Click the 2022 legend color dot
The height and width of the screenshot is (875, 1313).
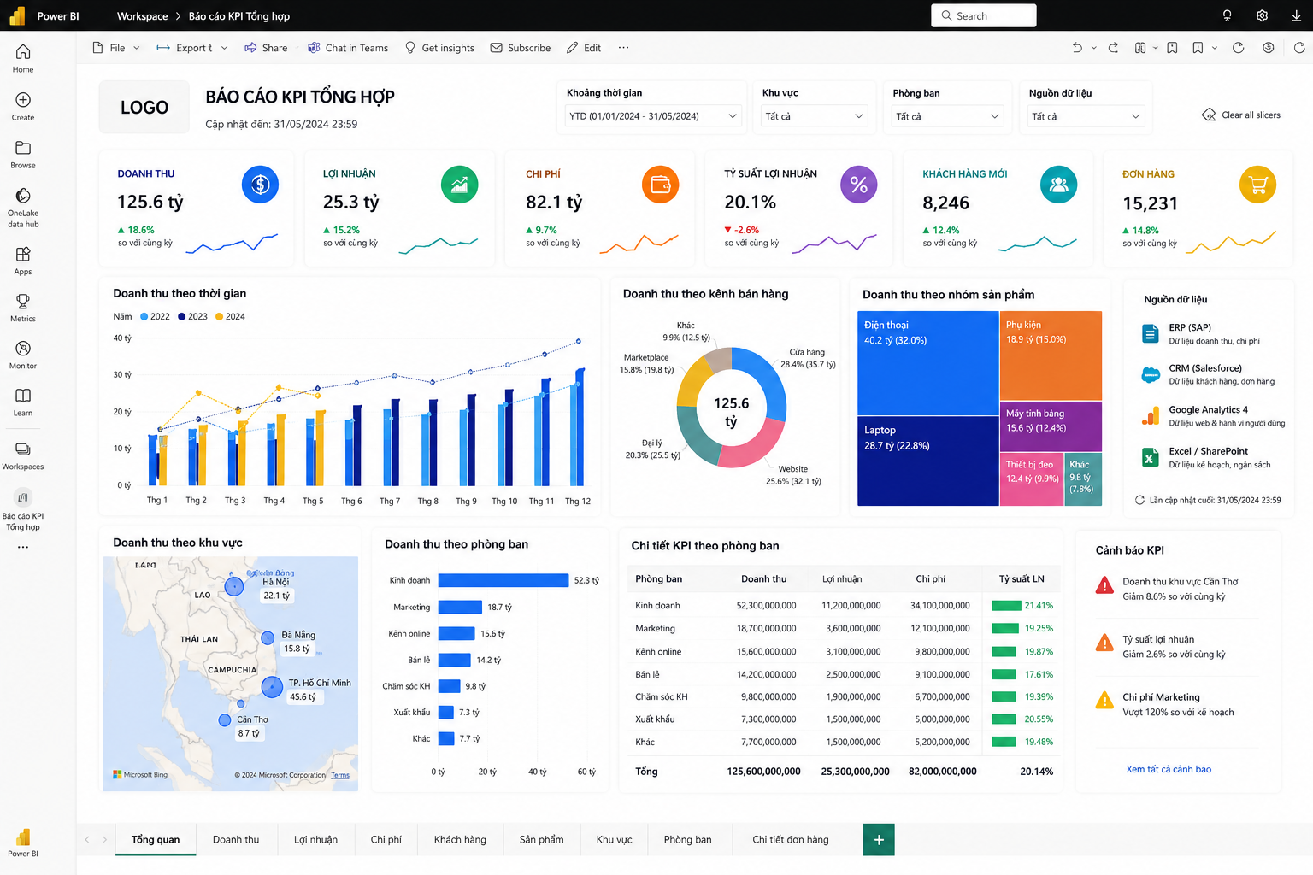click(144, 316)
